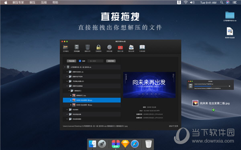The image size is (241, 150).
Task: Select the highlighted jpg file row
Action: tap(92, 100)
